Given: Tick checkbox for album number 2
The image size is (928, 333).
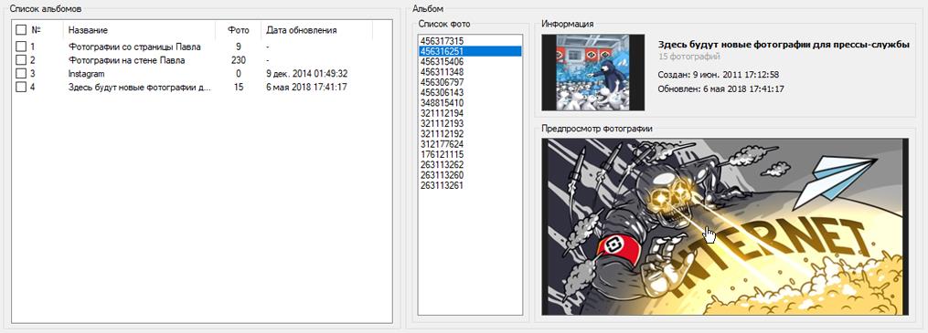Looking at the screenshot, I should (21, 59).
